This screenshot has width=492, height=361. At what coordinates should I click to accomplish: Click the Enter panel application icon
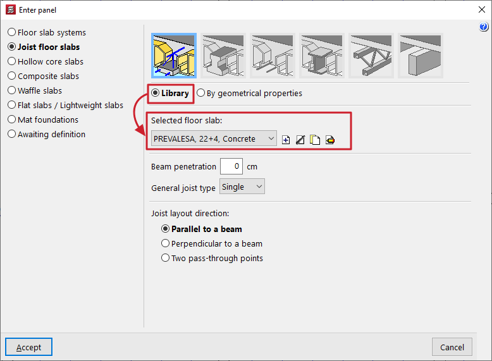pyautogui.click(x=10, y=9)
